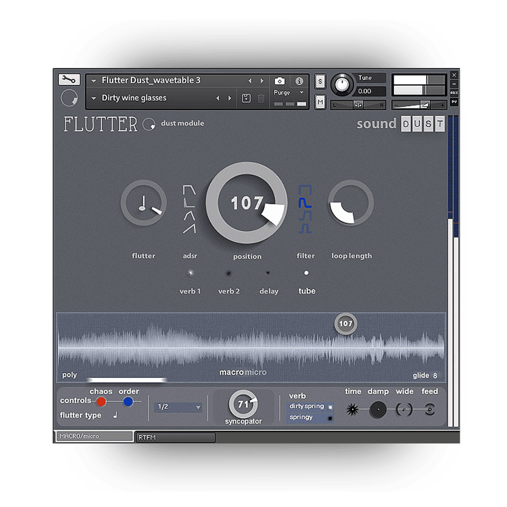Image resolution: width=507 pixels, height=507 pixels.
Task: Open the Dirty wine glasses preset dropdown
Action: tap(94, 98)
